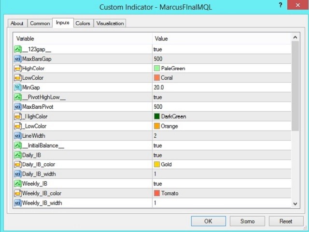Select the Weekly_IB_color variable name
The image size is (309, 232).
coord(42,193)
